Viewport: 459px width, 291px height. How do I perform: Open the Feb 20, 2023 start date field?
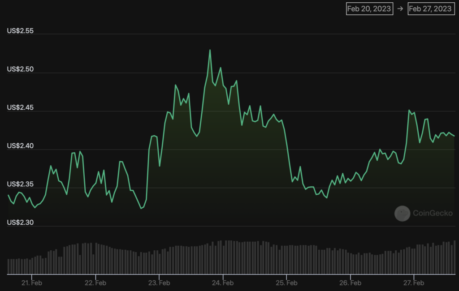(x=369, y=9)
